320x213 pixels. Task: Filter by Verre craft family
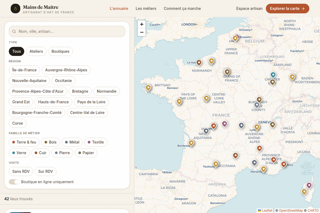pyautogui.click(x=19, y=153)
